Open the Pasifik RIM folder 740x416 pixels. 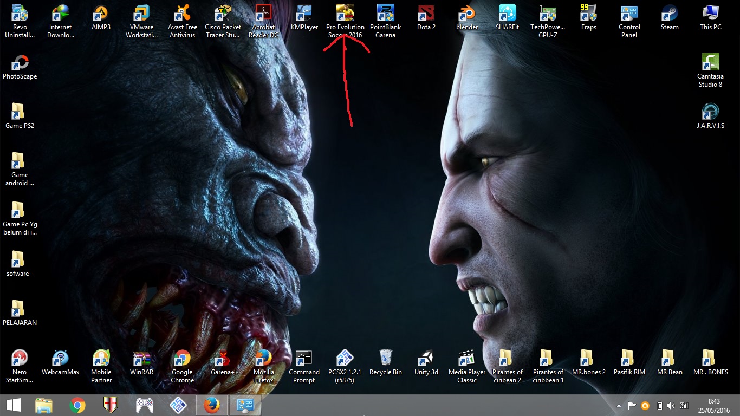[629, 363]
